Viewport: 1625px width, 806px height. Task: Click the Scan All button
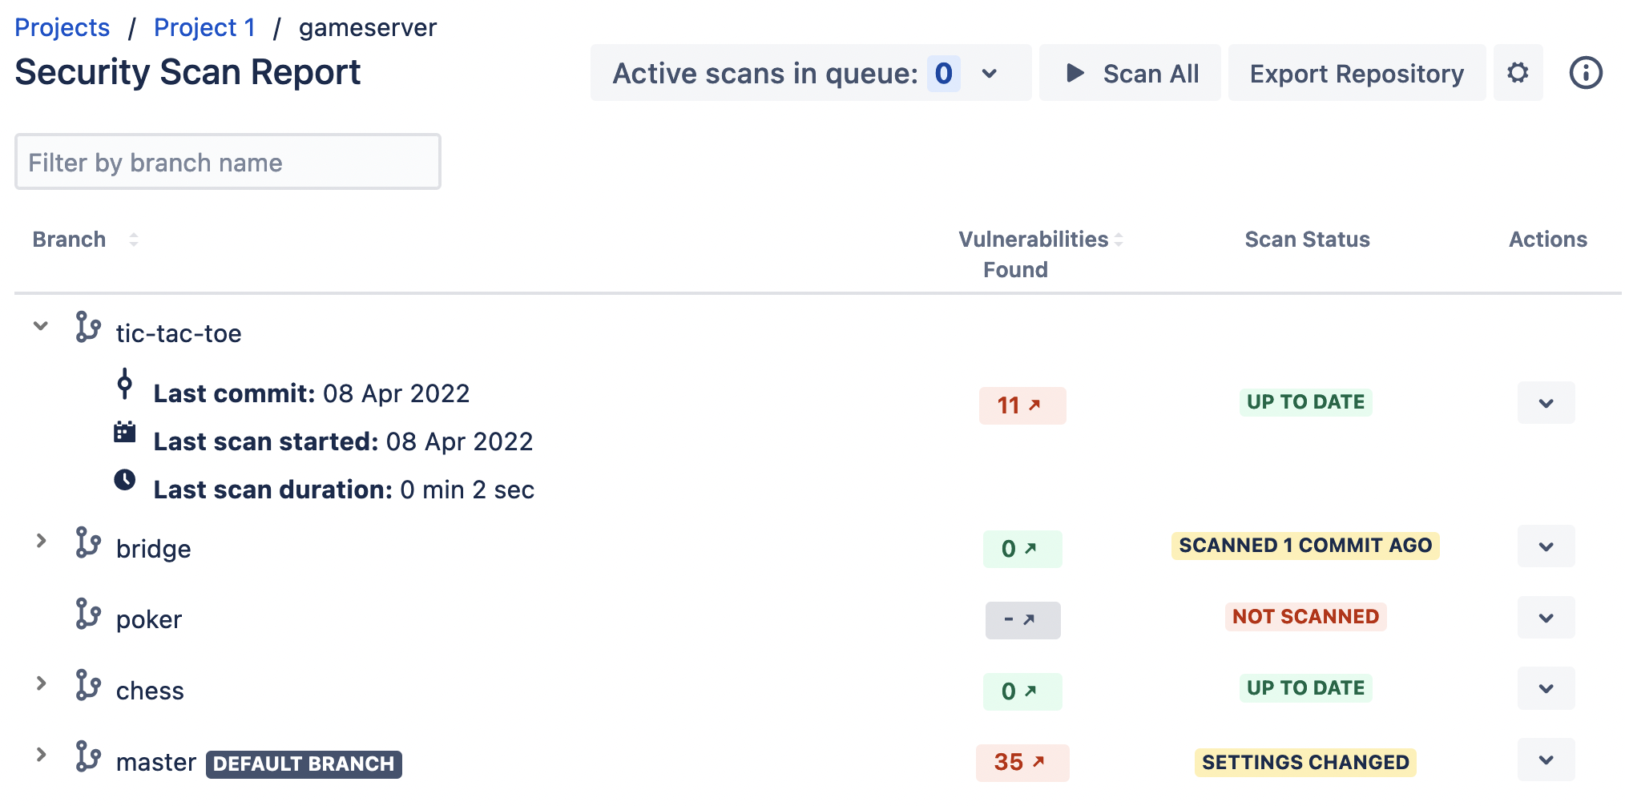click(1130, 74)
